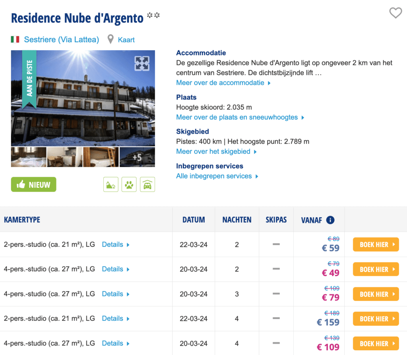Click Boek Hier for the €49 offer

click(x=376, y=269)
